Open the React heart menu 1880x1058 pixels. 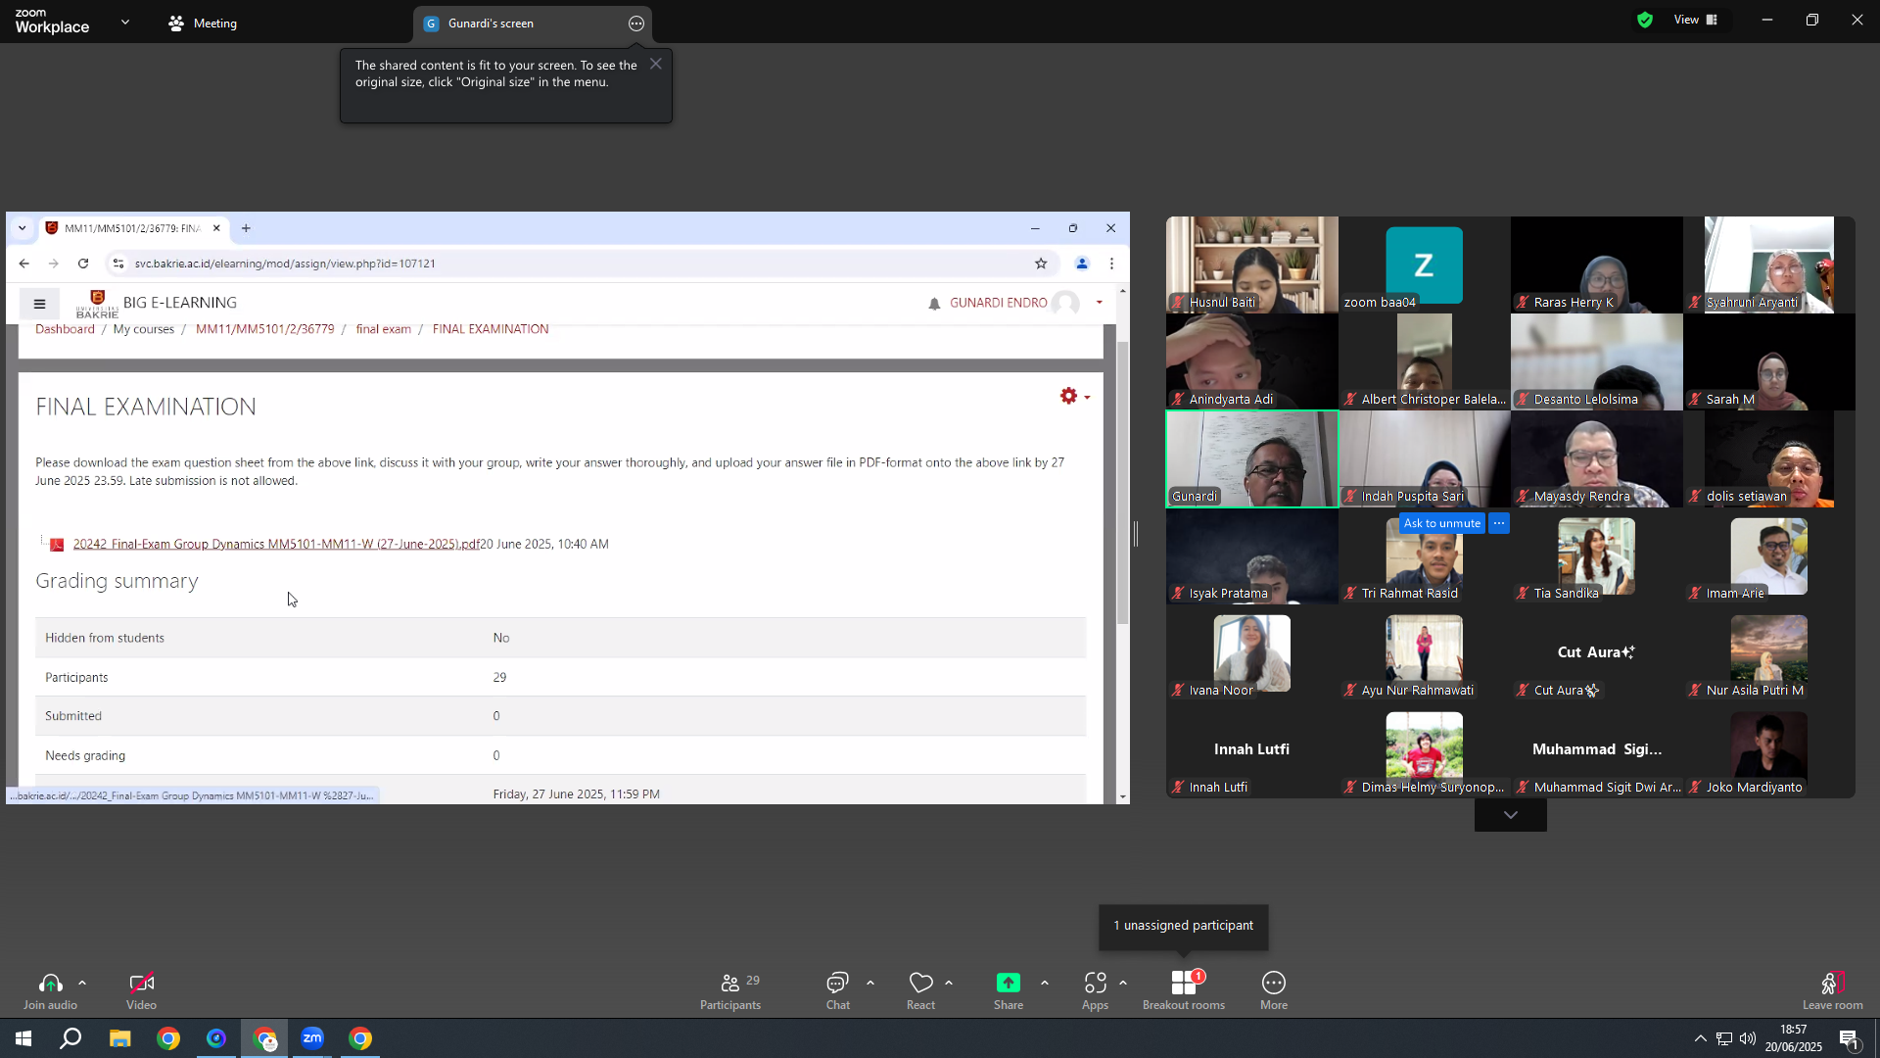pyautogui.click(x=920, y=990)
